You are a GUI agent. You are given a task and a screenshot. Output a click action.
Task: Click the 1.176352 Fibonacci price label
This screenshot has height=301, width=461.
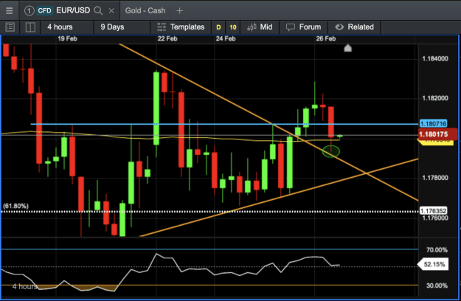point(434,211)
